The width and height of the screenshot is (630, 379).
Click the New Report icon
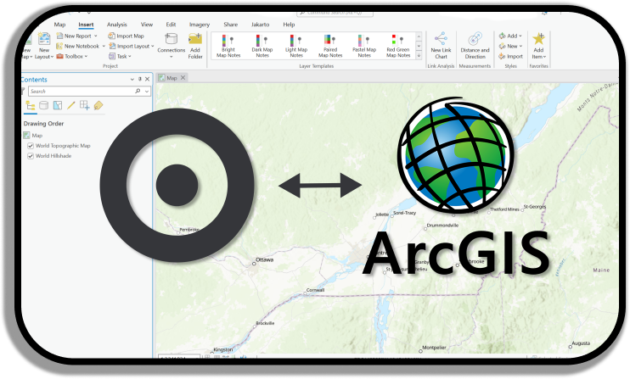59,36
